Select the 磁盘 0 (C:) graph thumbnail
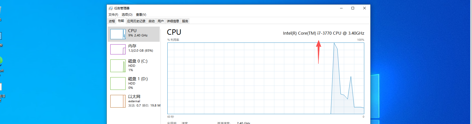472x124 pixels. [118, 66]
